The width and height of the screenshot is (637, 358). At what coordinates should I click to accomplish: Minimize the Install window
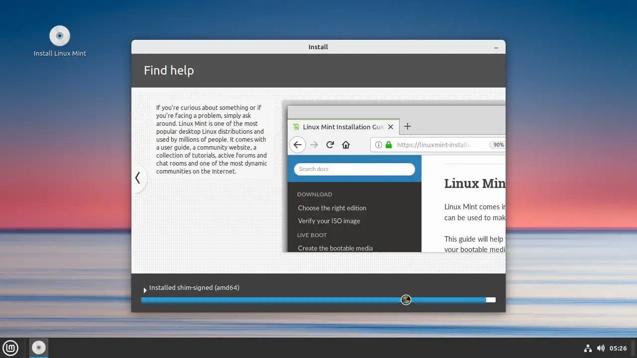tap(496, 47)
